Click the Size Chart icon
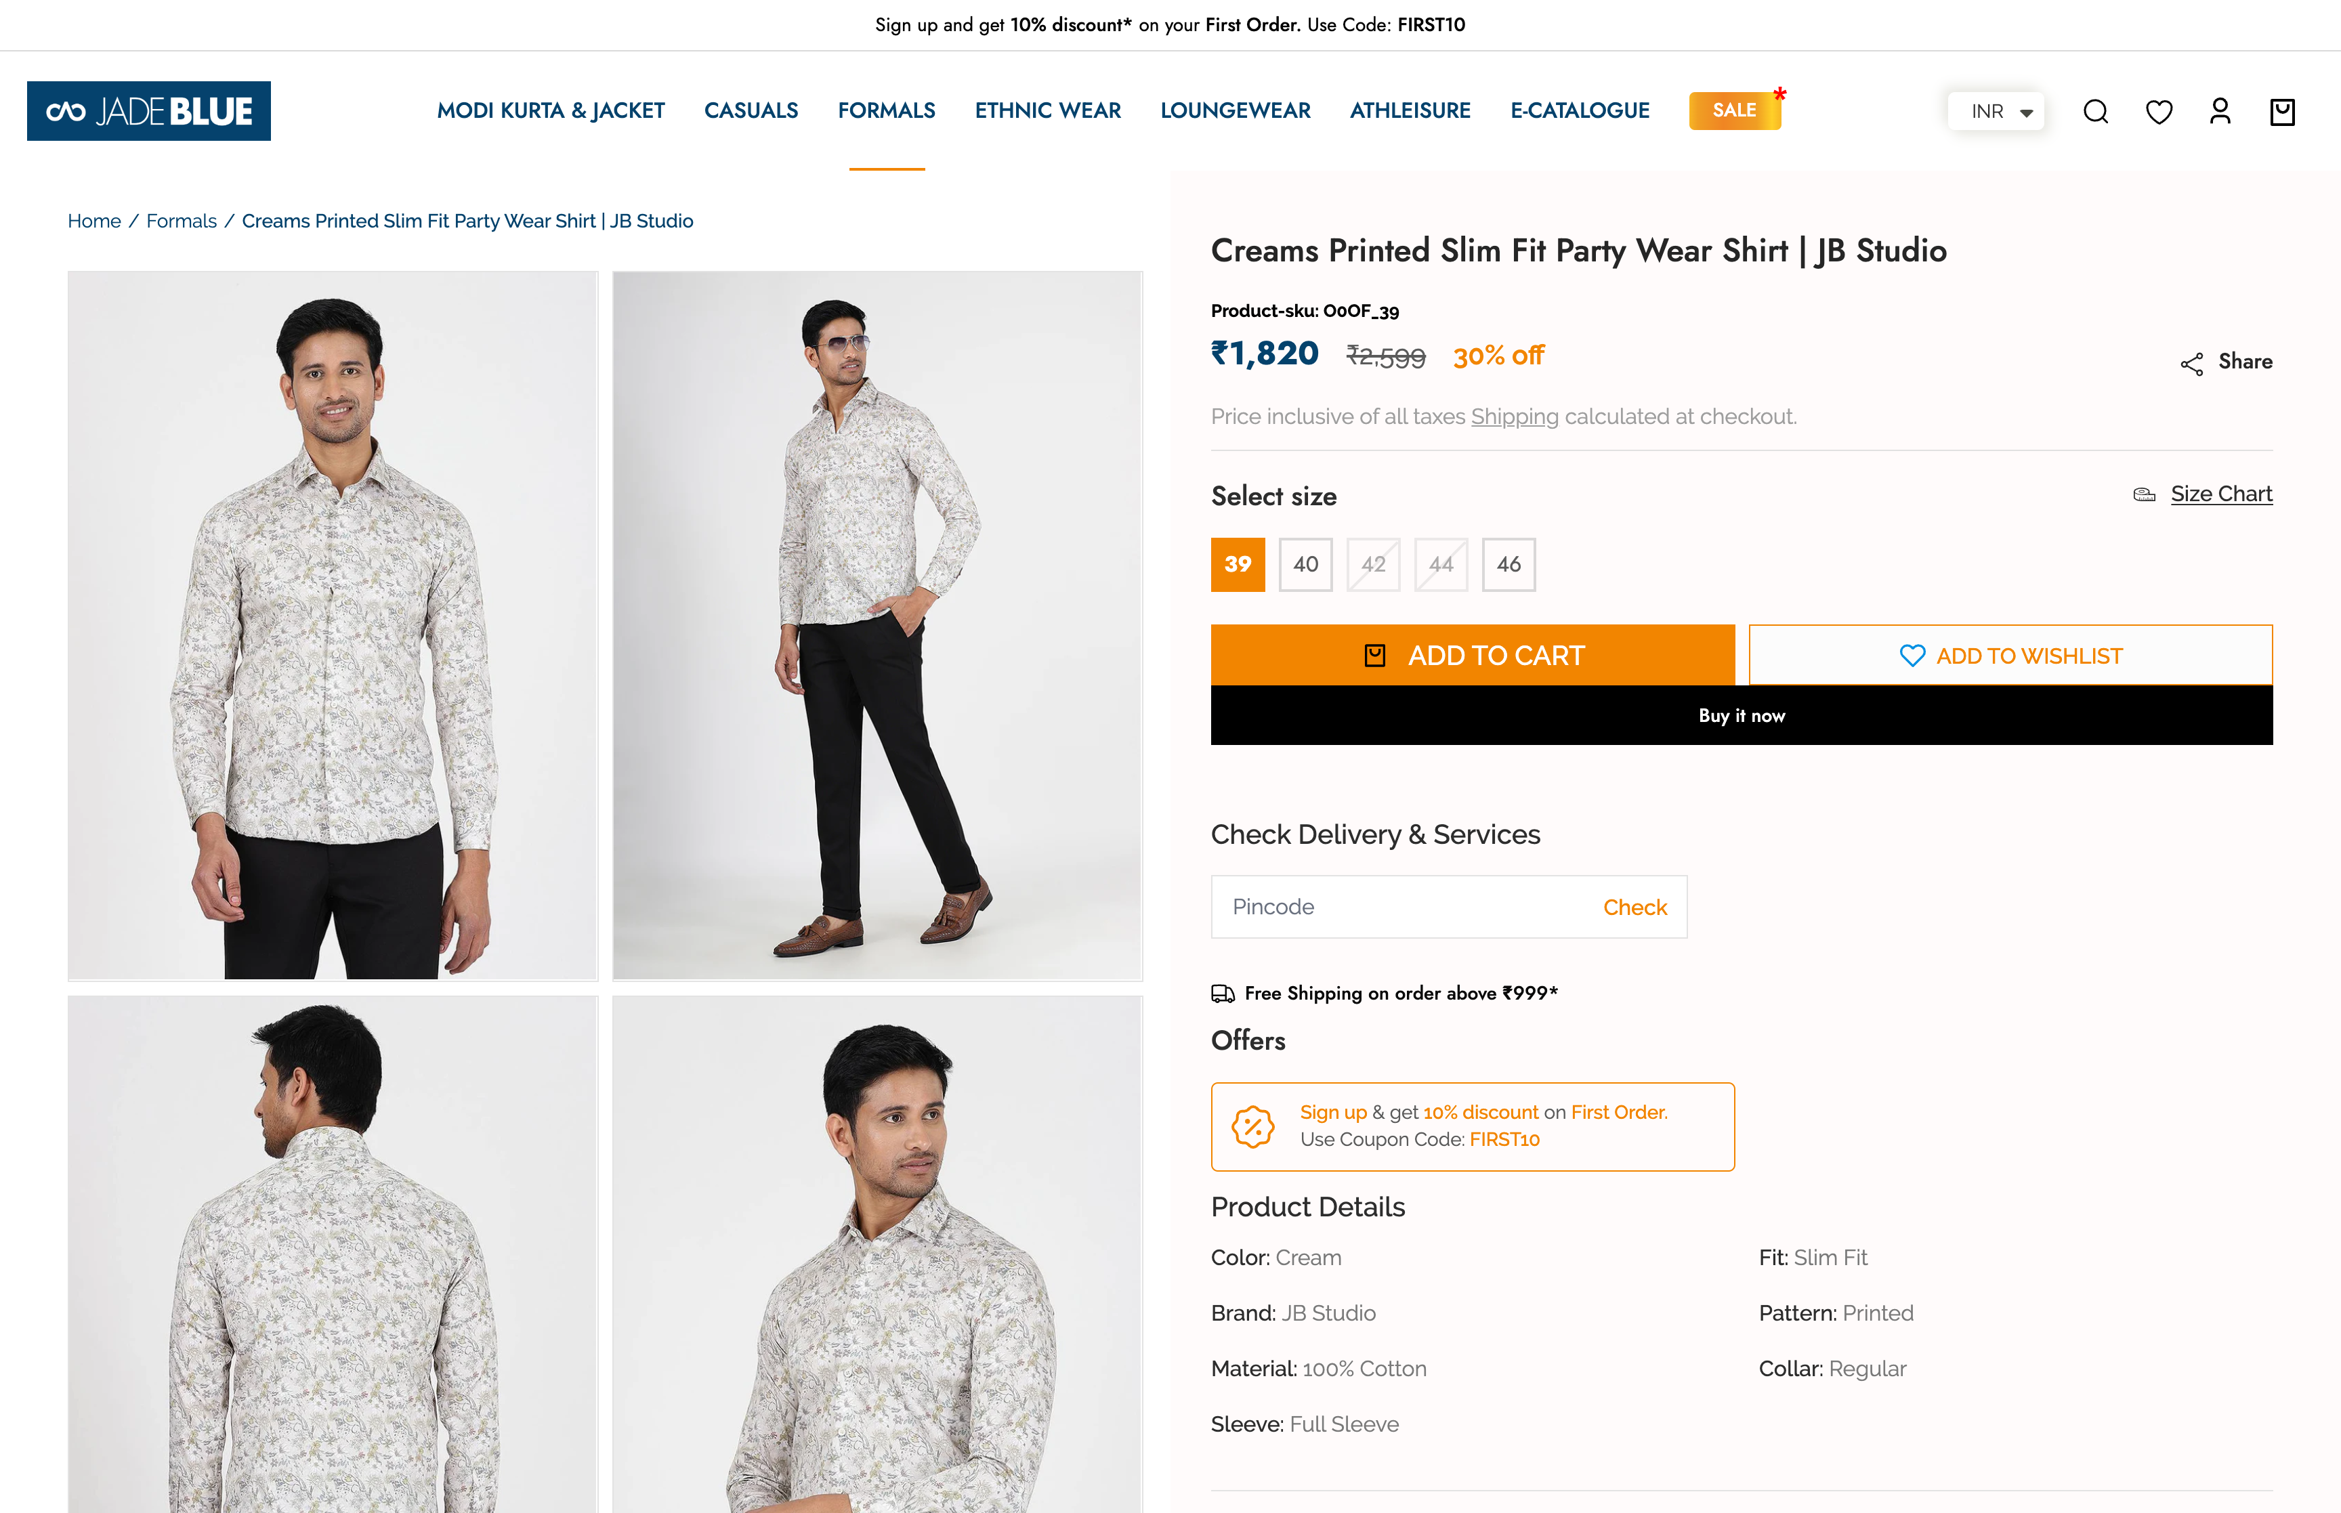This screenshot has height=1513, width=2341. pos(2145,494)
